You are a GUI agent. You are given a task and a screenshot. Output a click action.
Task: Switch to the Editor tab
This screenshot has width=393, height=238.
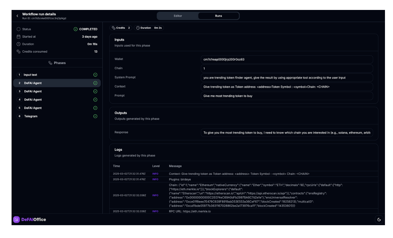pyautogui.click(x=178, y=16)
